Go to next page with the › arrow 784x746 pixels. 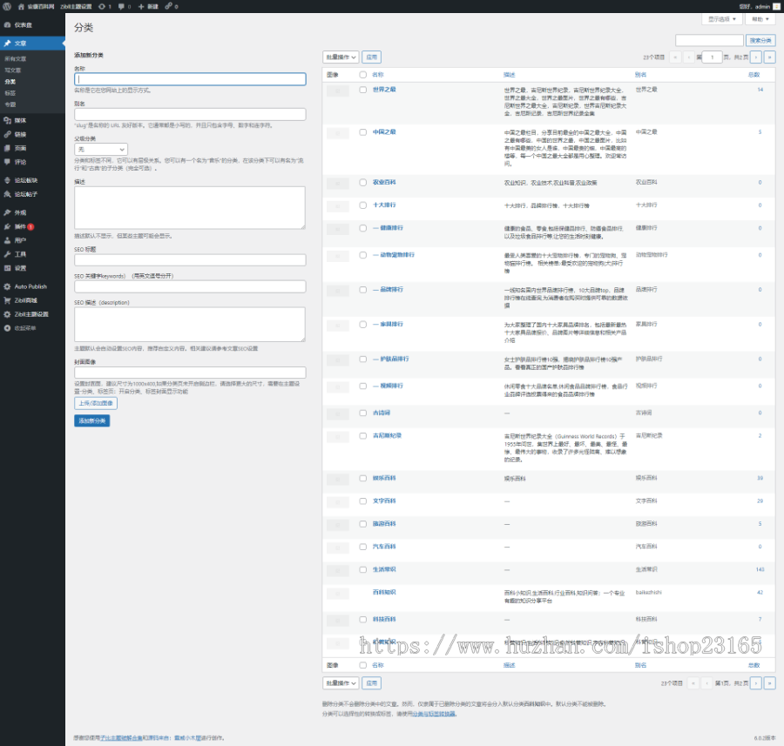(x=756, y=57)
